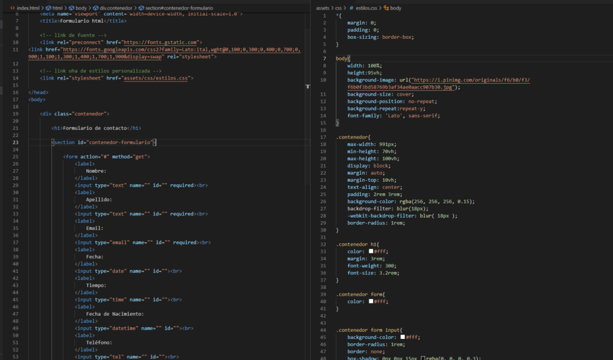613x360 pixels.
Task: Open the css folder breadcrumb
Action: coord(338,8)
